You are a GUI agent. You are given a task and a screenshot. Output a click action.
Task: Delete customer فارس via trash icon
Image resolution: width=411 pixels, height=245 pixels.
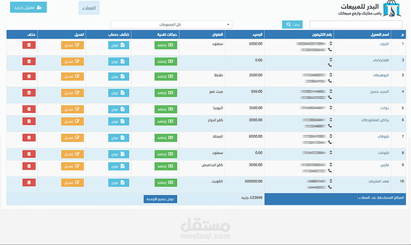pyautogui.click(x=29, y=166)
